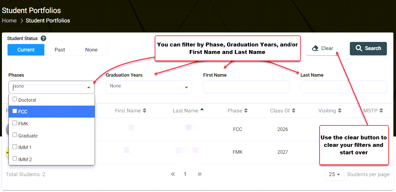Check the FCC phase checkbox
Image resolution: width=396 pixels, height=192 pixels.
[15, 111]
